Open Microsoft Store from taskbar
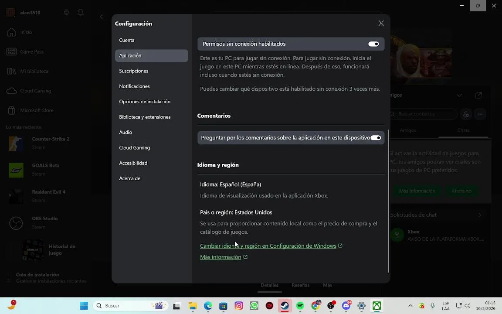 pos(223,306)
